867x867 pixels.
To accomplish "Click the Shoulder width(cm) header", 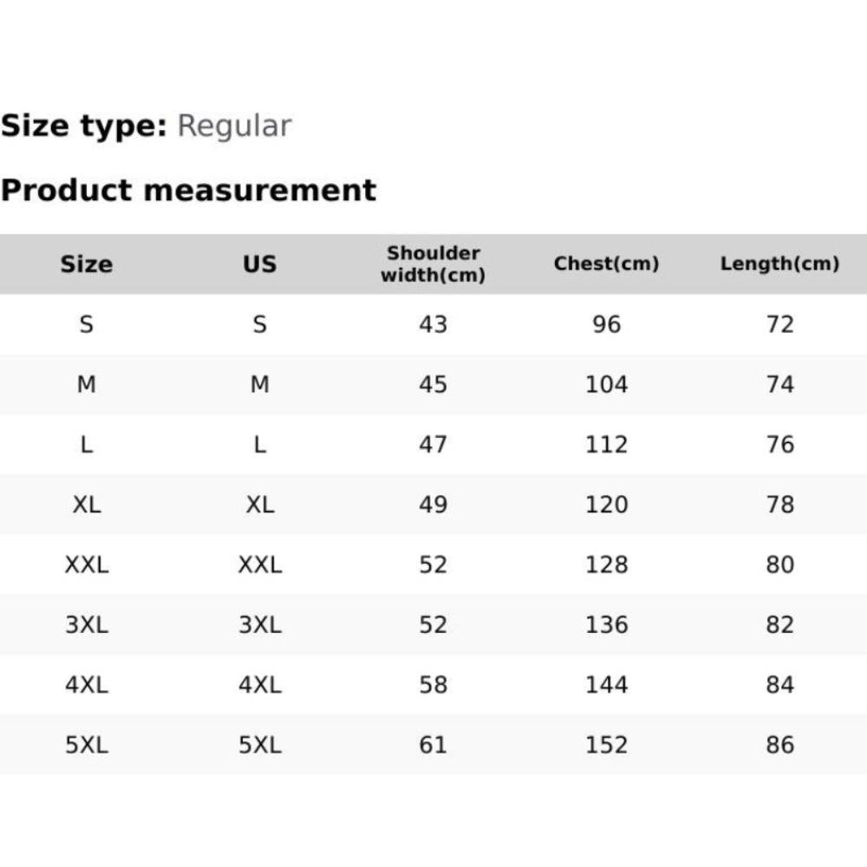I will pos(433,264).
